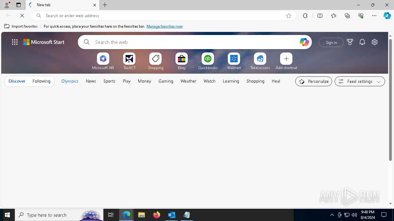Open the Weather category
This screenshot has width=394, height=221.
pyautogui.click(x=188, y=81)
